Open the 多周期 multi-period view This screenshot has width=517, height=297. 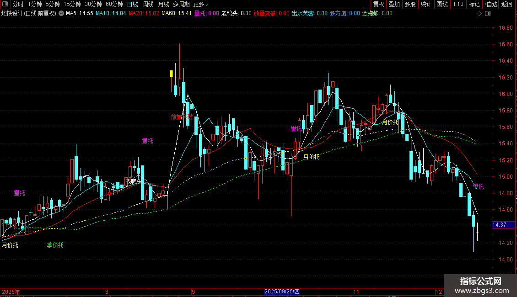tap(181, 4)
